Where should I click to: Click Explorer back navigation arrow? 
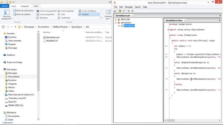pyautogui.click(x=3, y=27)
